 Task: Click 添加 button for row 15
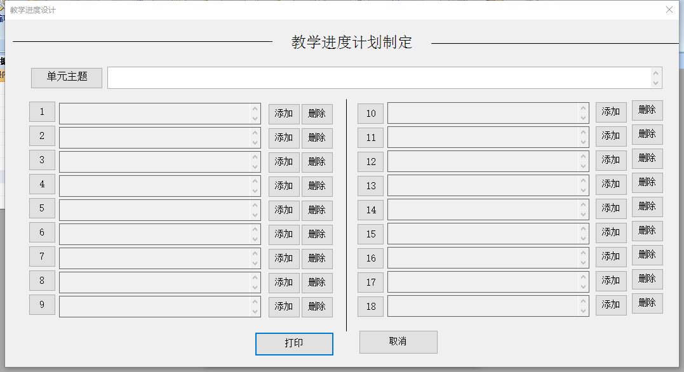[611, 233]
